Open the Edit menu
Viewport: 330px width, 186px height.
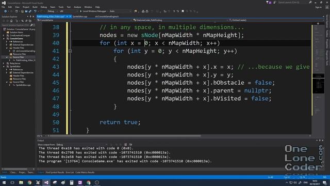[10, 7]
